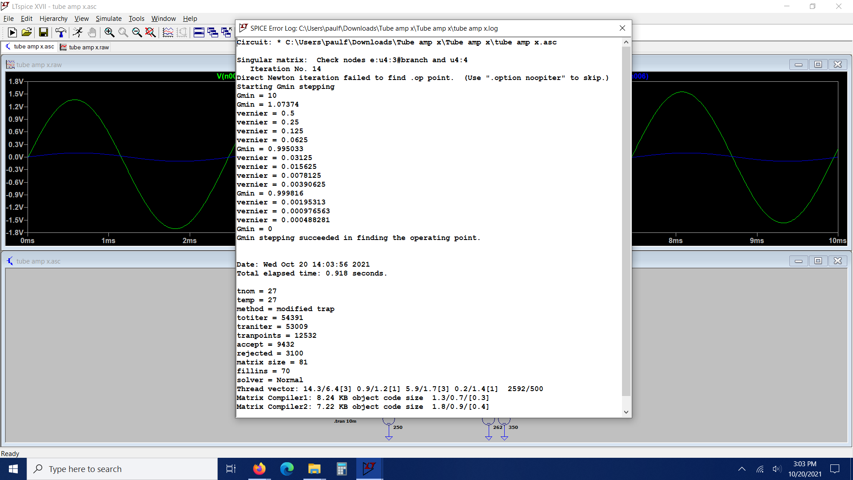
Task: Show hidden system tray icons
Action: click(741, 469)
